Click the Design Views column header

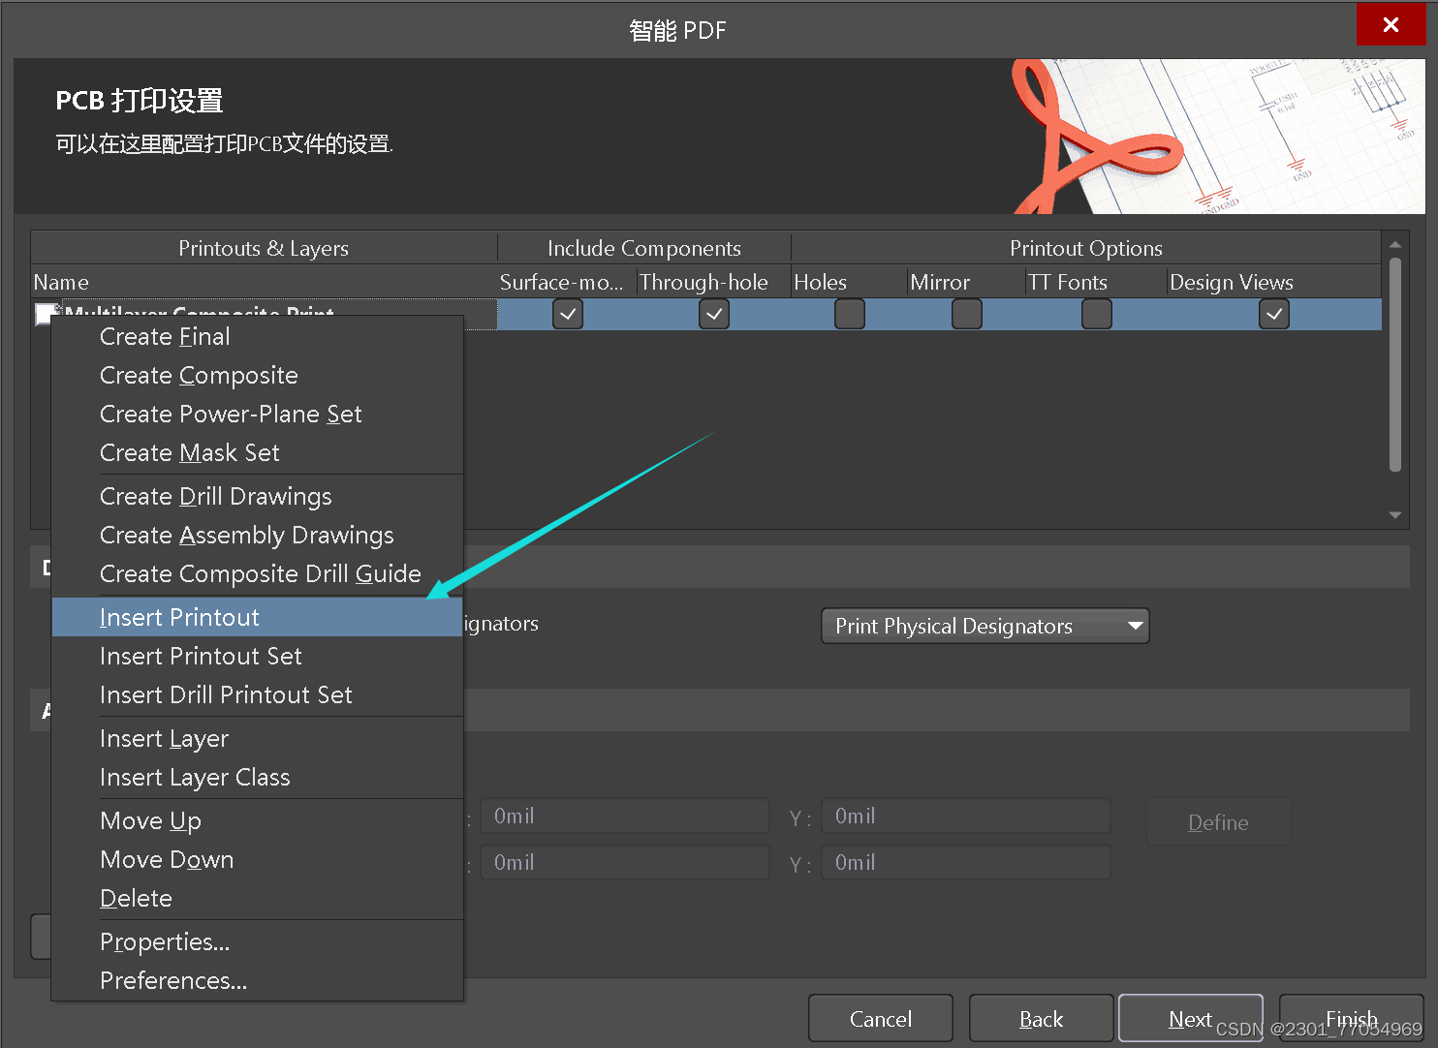1274,282
